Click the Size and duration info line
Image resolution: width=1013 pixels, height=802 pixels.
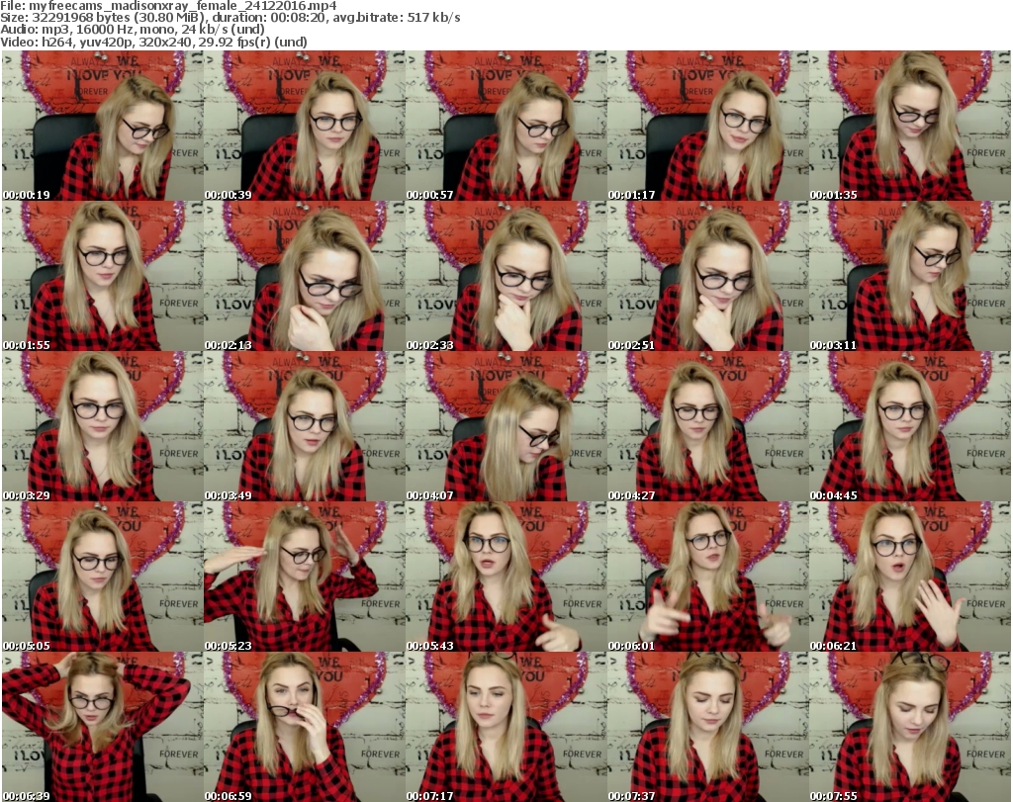coord(230,18)
